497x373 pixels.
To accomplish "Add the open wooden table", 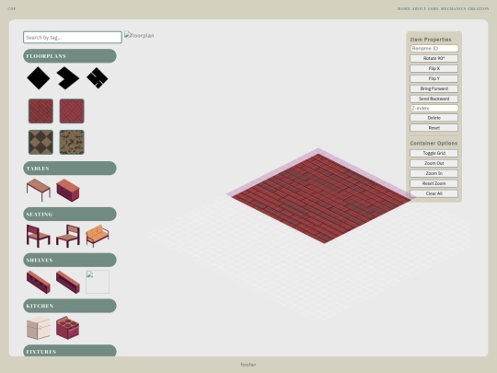I will click(x=39, y=190).
